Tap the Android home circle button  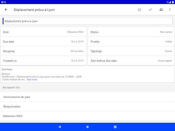87,127
